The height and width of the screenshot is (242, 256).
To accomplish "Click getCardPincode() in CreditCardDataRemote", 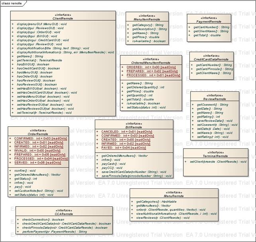I will click(212, 69).
